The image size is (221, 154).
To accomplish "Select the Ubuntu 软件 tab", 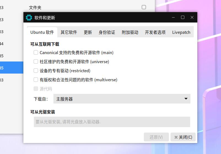I will pyautogui.click(x=42, y=32).
